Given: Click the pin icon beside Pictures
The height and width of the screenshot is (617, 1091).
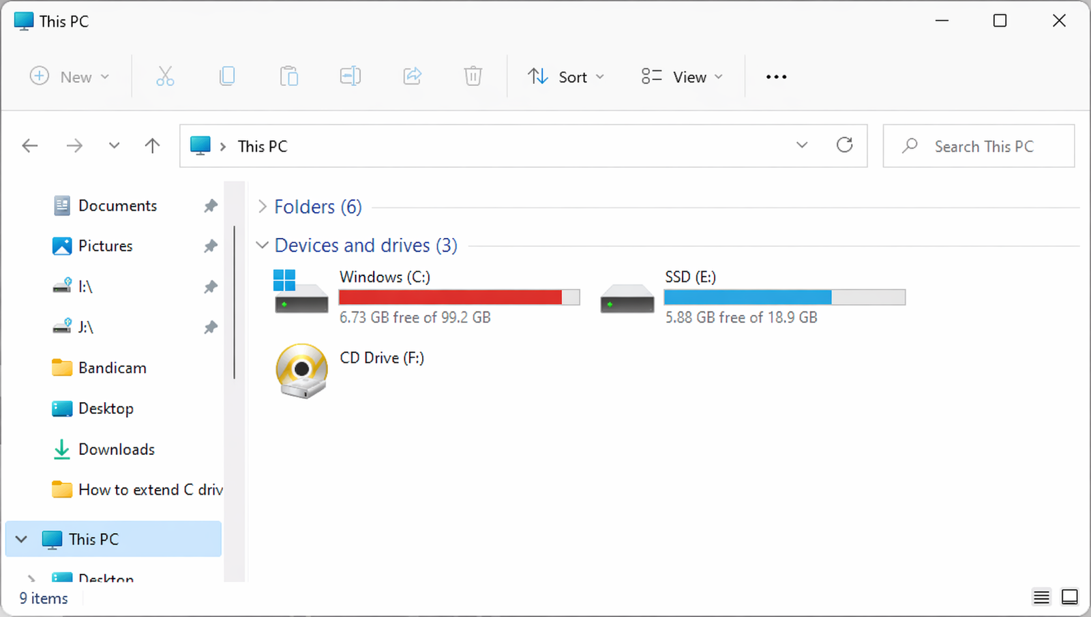Looking at the screenshot, I should pyautogui.click(x=211, y=245).
